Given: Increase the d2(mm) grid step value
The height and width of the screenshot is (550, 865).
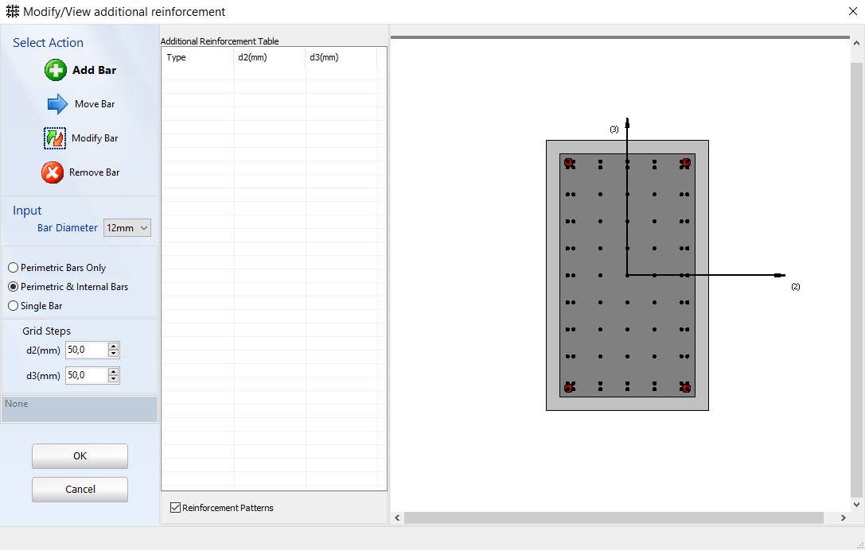Looking at the screenshot, I should pos(114,346).
